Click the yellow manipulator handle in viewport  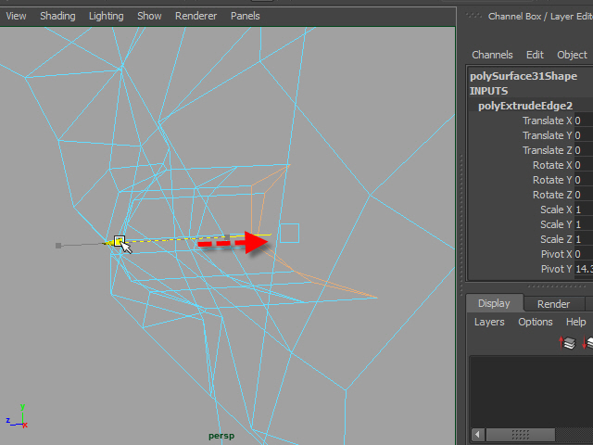[x=120, y=241]
